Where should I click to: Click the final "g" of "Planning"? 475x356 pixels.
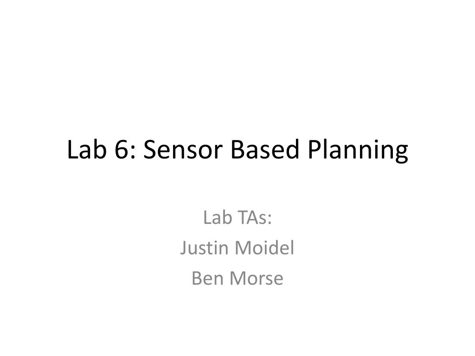(402, 154)
